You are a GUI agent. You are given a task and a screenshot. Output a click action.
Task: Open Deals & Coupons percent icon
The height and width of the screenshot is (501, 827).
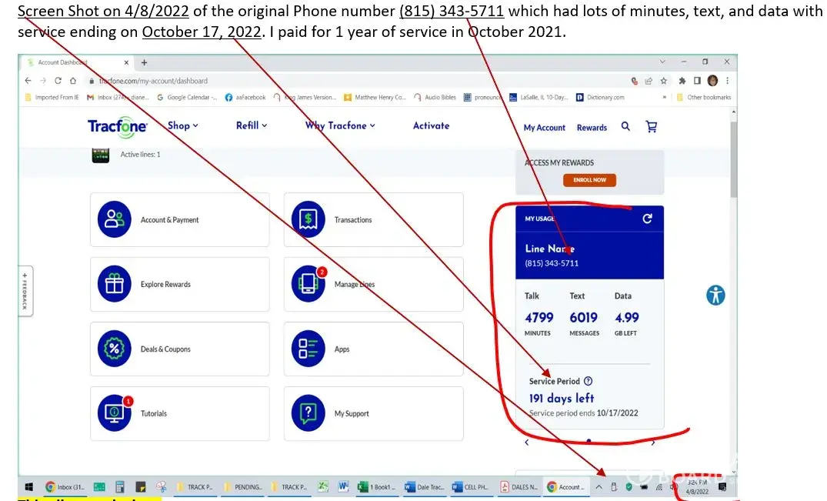pyautogui.click(x=115, y=349)
